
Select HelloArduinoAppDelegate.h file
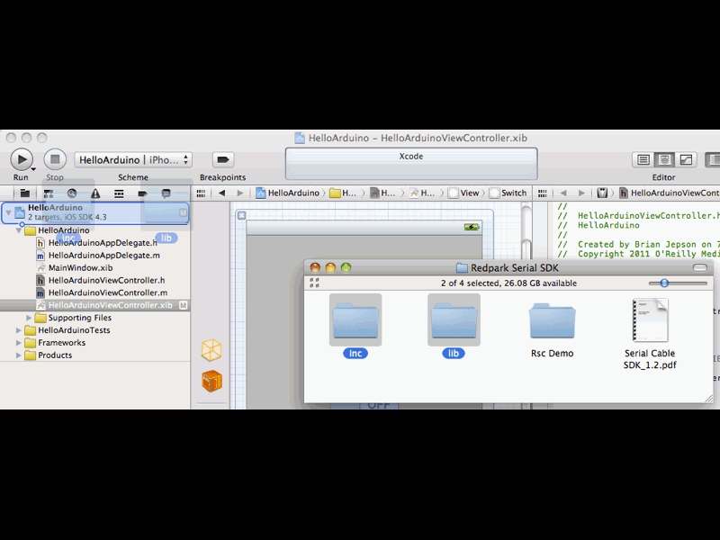96,243
